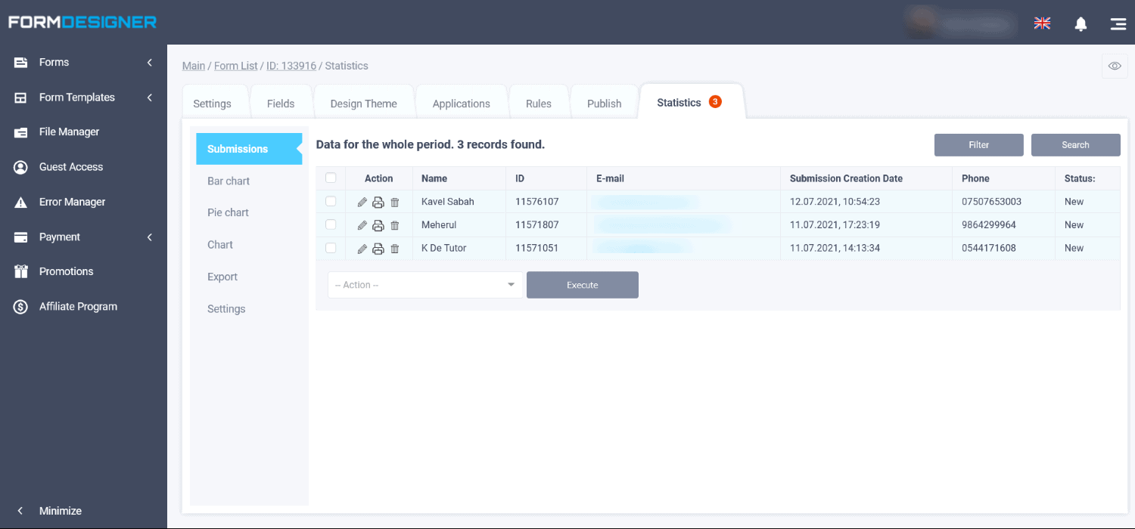Print the K De Tutor submission
Screen dimensions: 1135x529
tap(378, 249)
